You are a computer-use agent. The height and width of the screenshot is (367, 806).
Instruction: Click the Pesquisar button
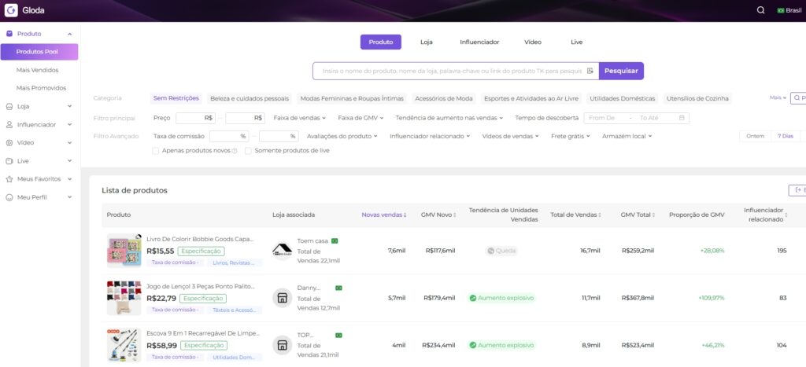(x=621, y=71)
